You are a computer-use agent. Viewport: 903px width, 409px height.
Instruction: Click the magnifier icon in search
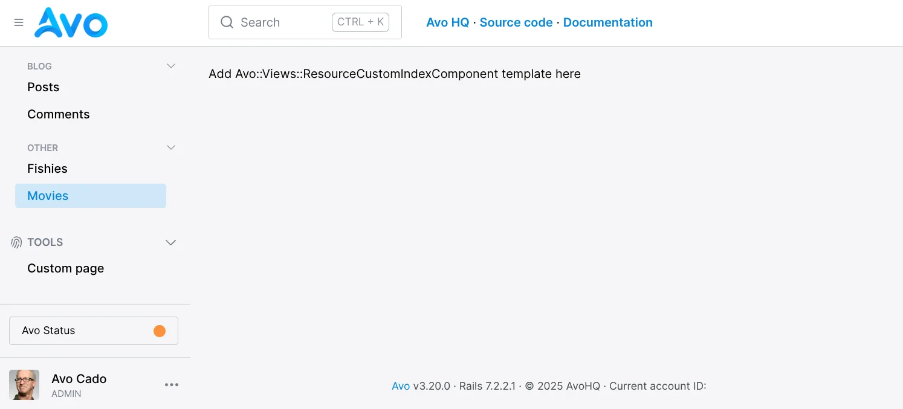[227, 22]
